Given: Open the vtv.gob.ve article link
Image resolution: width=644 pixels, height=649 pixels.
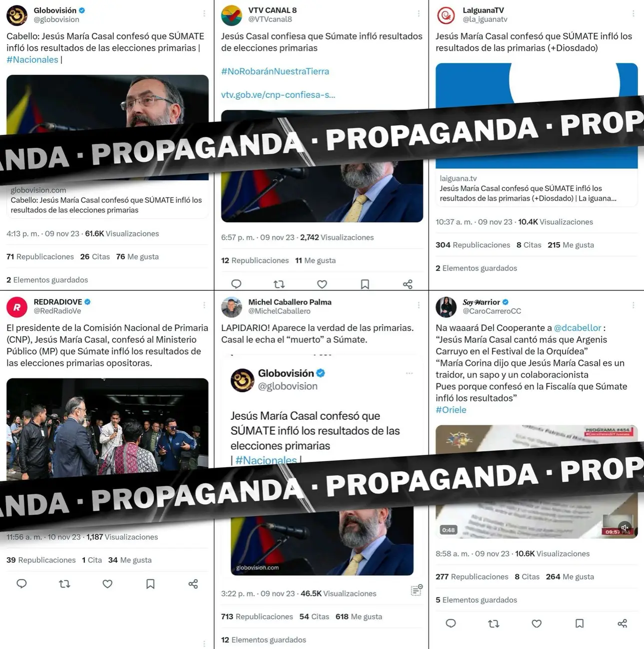Looking at the screenshot, I should (x=278, y=95).
